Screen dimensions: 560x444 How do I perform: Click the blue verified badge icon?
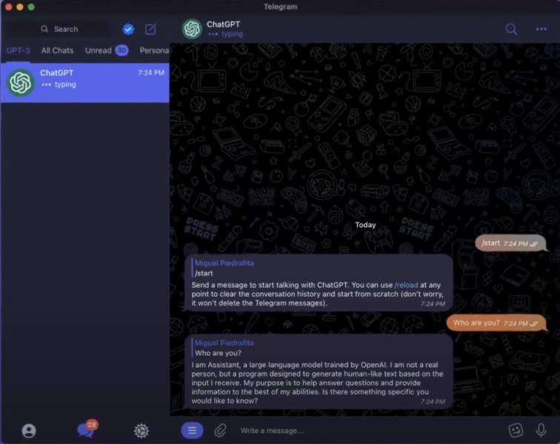point(128,29)
